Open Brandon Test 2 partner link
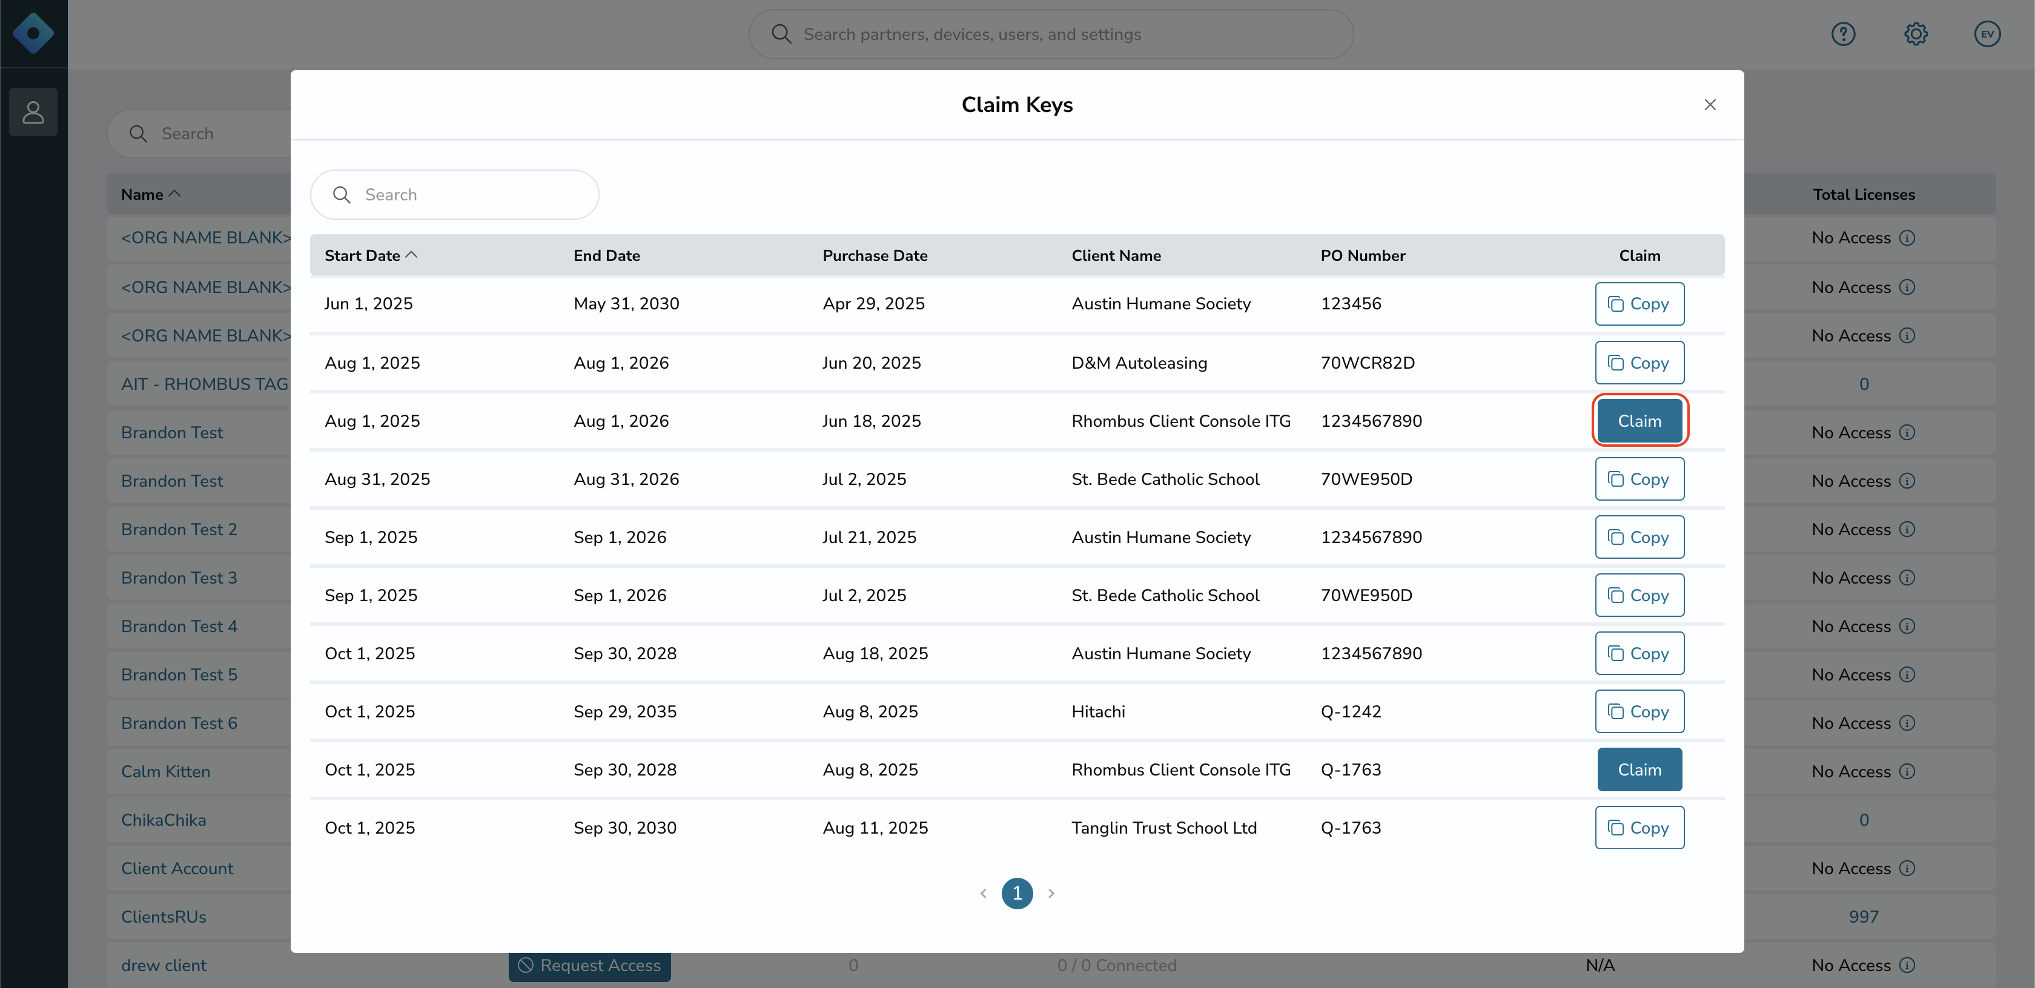 pyautogui.click(x=179, y=529)
